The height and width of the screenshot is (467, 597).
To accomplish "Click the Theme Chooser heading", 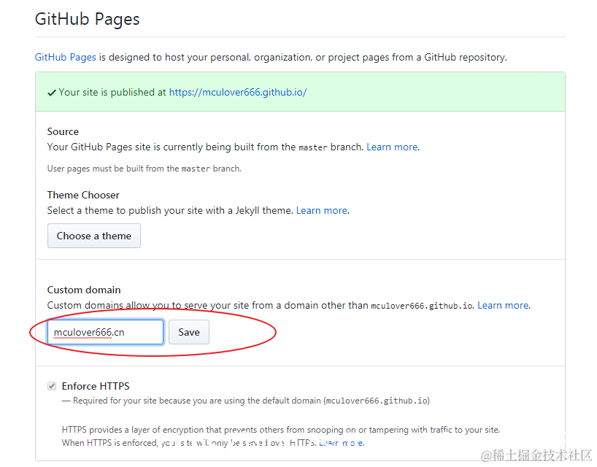I will 83,196.
